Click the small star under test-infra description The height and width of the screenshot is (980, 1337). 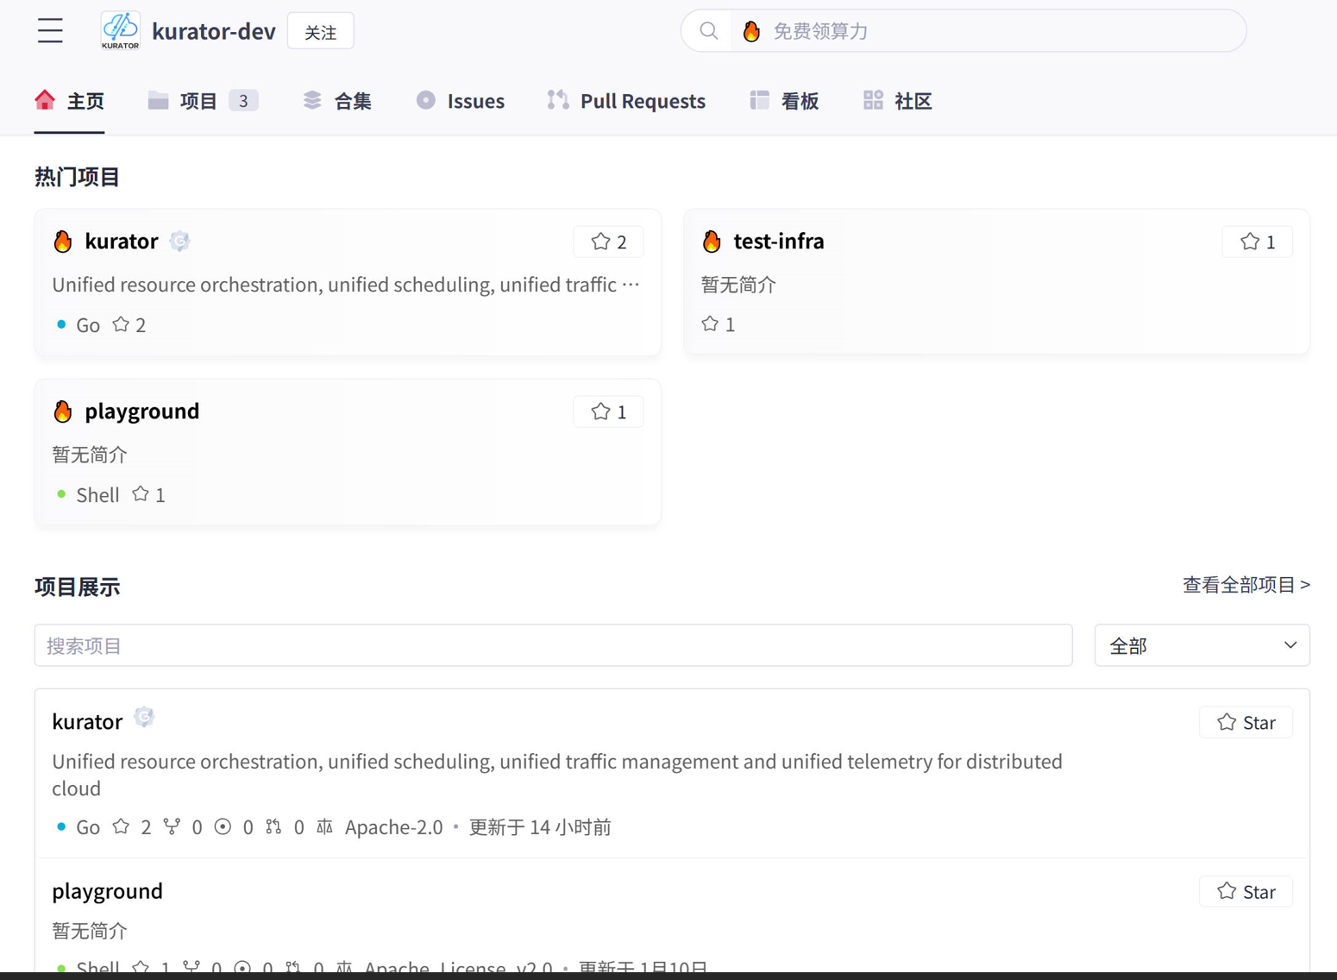coord(710,324)
